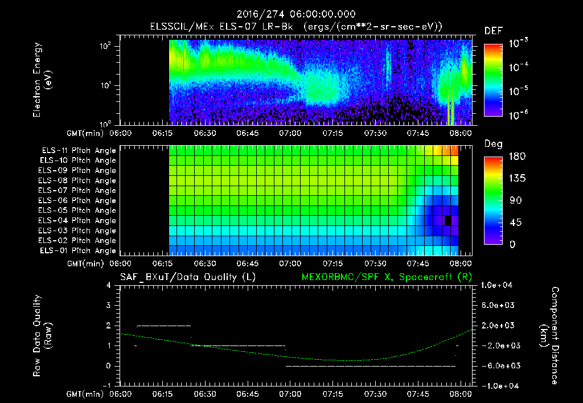Click the 1.0e+04 tick on right axis
The height and width of the screenshot is (403, 583).
point(496,285)
